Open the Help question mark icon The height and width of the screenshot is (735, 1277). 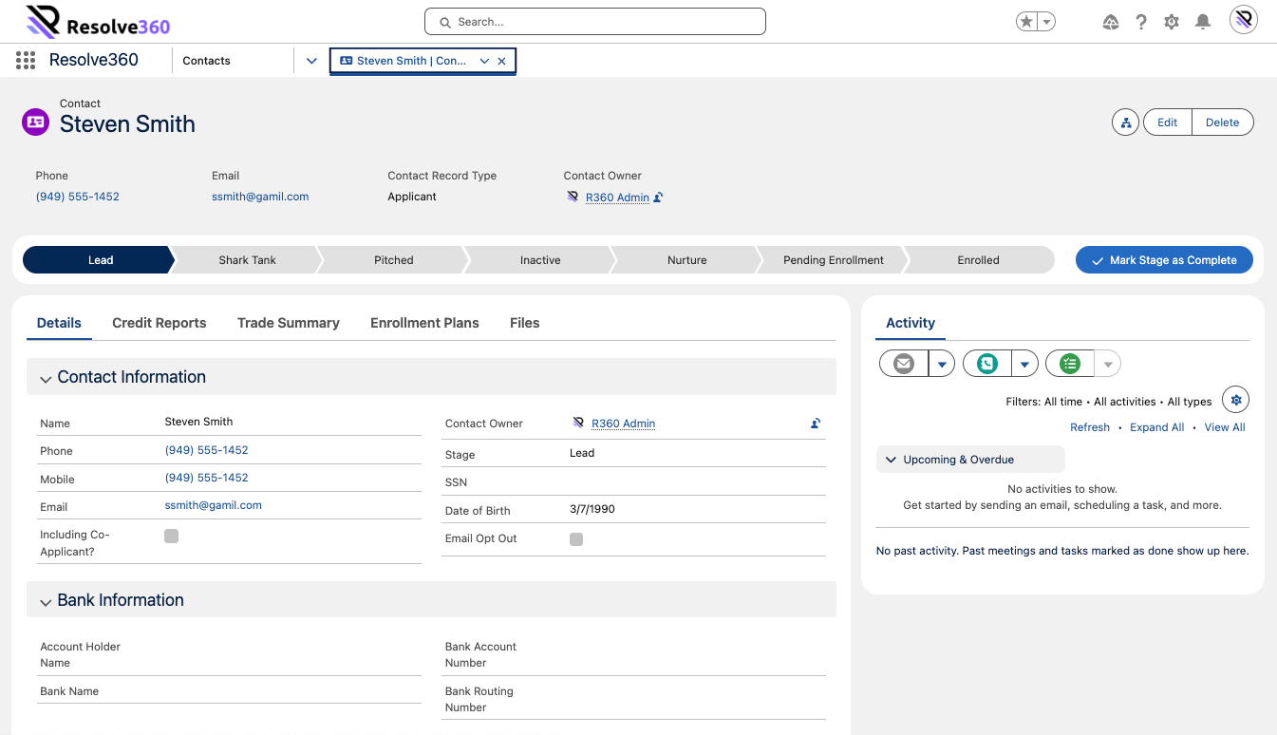(x=1141, y=22)
